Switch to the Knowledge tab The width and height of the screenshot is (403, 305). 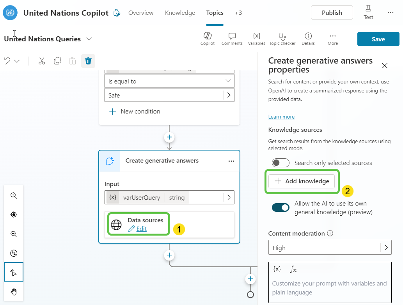180,13
